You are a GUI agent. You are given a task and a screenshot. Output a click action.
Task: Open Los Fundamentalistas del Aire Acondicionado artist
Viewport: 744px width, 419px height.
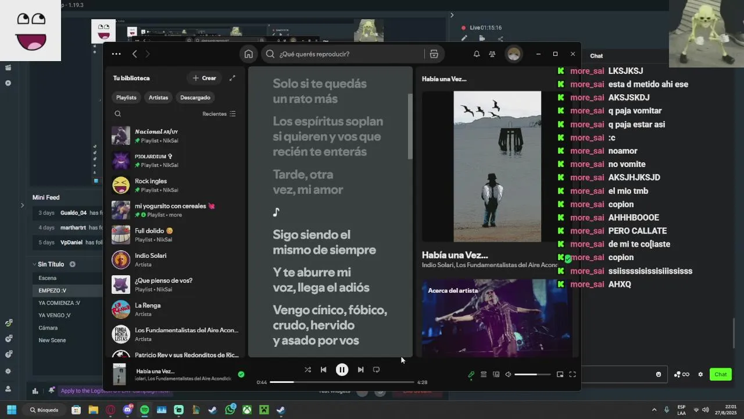tap(175, 335)
